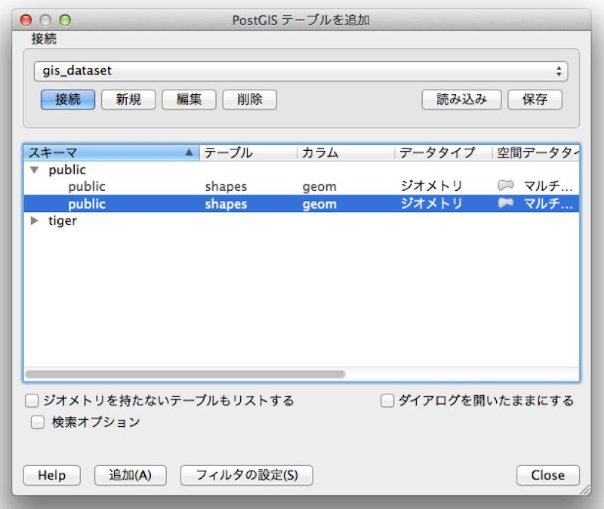Viewport: 604px width, 509px height.
Task: Click the highlighted public shapes row
Action: [301, 204]
